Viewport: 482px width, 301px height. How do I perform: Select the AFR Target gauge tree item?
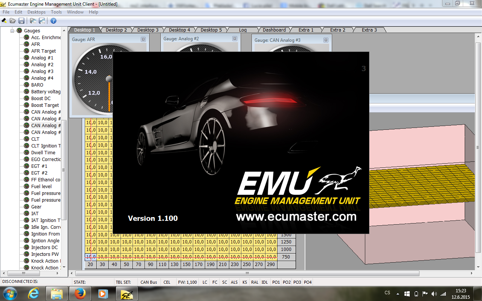click(43, 51)
